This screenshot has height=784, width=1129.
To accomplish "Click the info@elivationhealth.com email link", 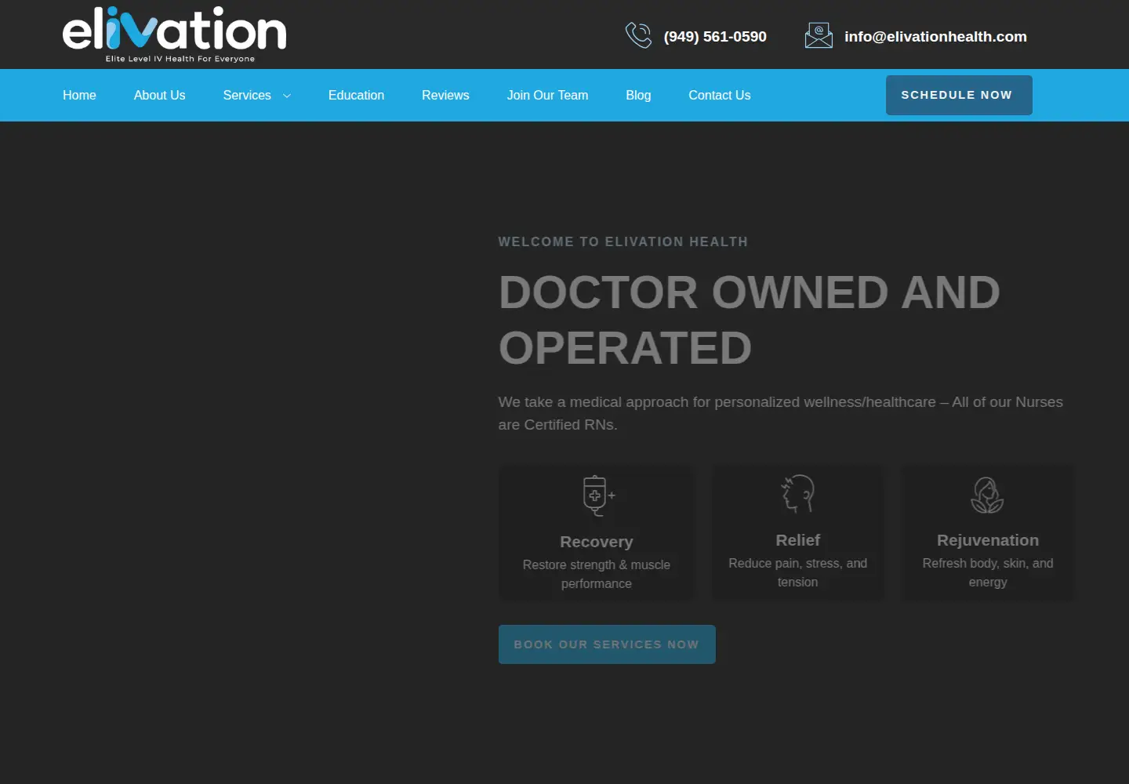I will tap(935, 36).
